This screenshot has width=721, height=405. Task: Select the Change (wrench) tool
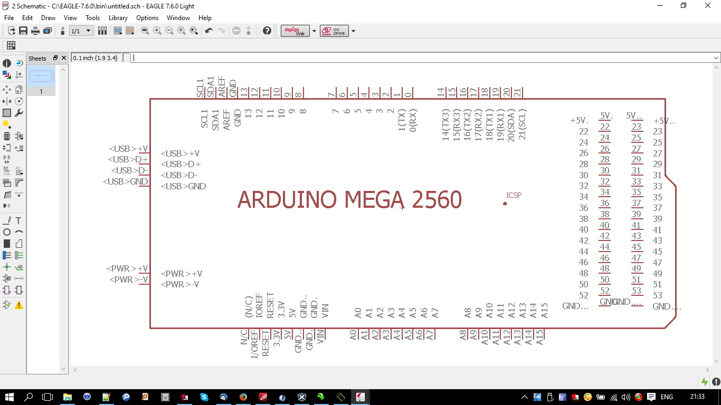(19, 113)
